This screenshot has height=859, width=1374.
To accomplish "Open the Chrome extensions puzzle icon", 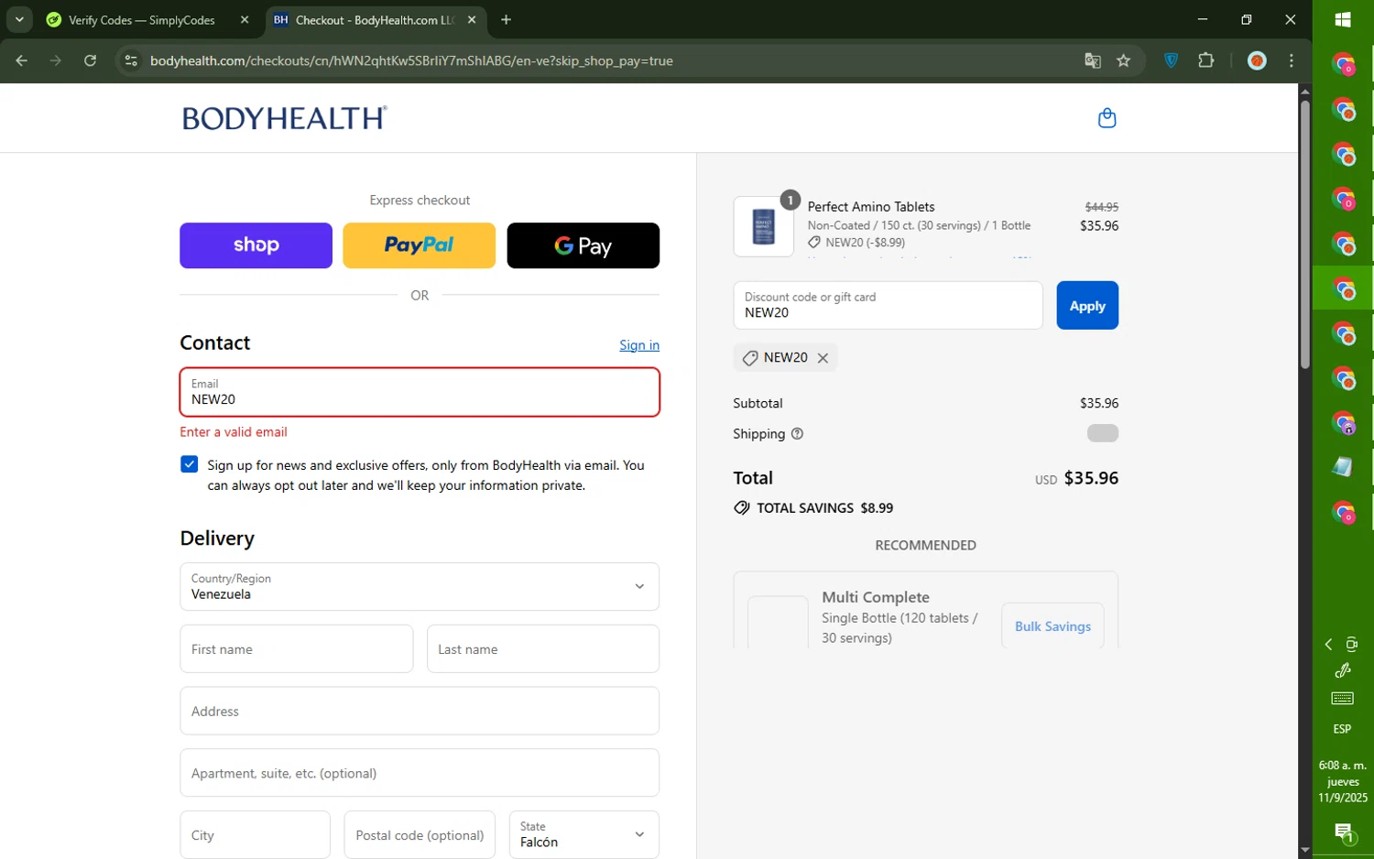I will coord(1206,60).
